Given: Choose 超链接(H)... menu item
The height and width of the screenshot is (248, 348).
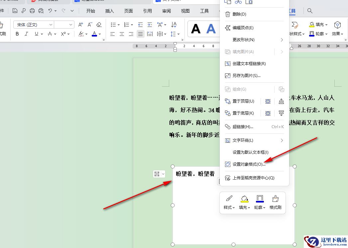Looking at the screenshot, I should click(x=254, y=127).
